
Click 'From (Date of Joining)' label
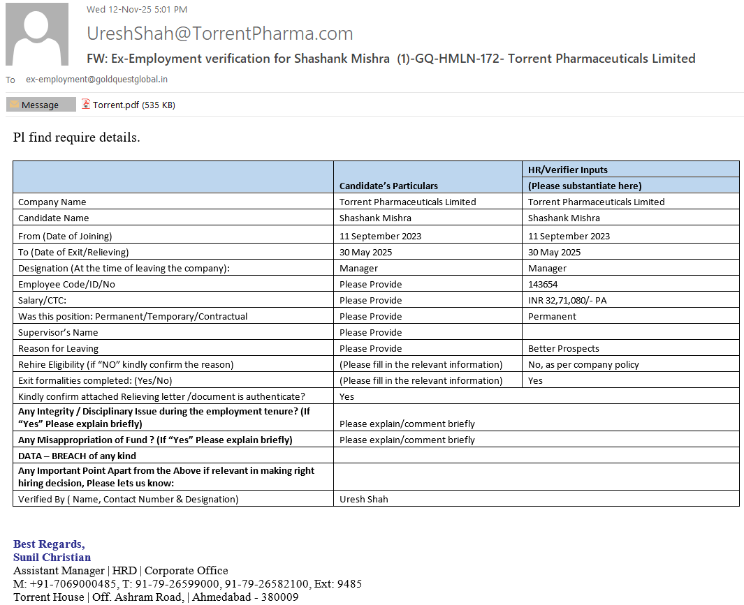65,236
